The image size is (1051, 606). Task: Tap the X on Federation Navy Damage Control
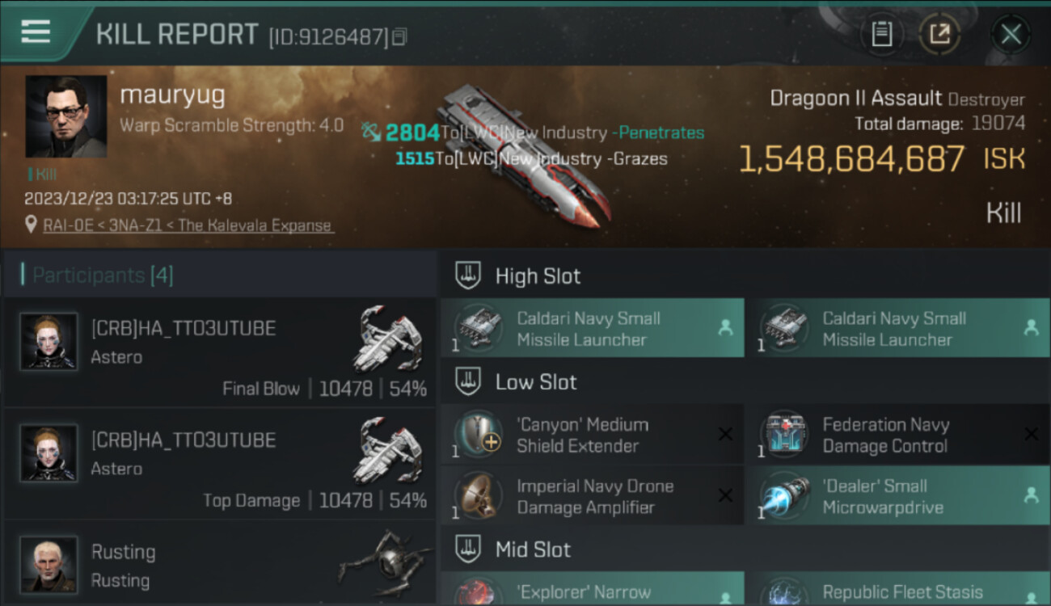point(1031,434)
